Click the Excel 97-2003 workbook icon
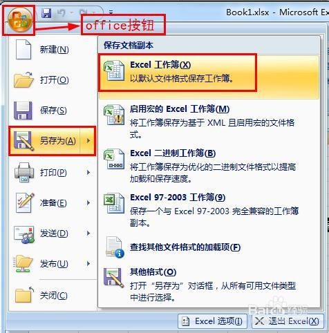329x333 pixels. [114, 203]
